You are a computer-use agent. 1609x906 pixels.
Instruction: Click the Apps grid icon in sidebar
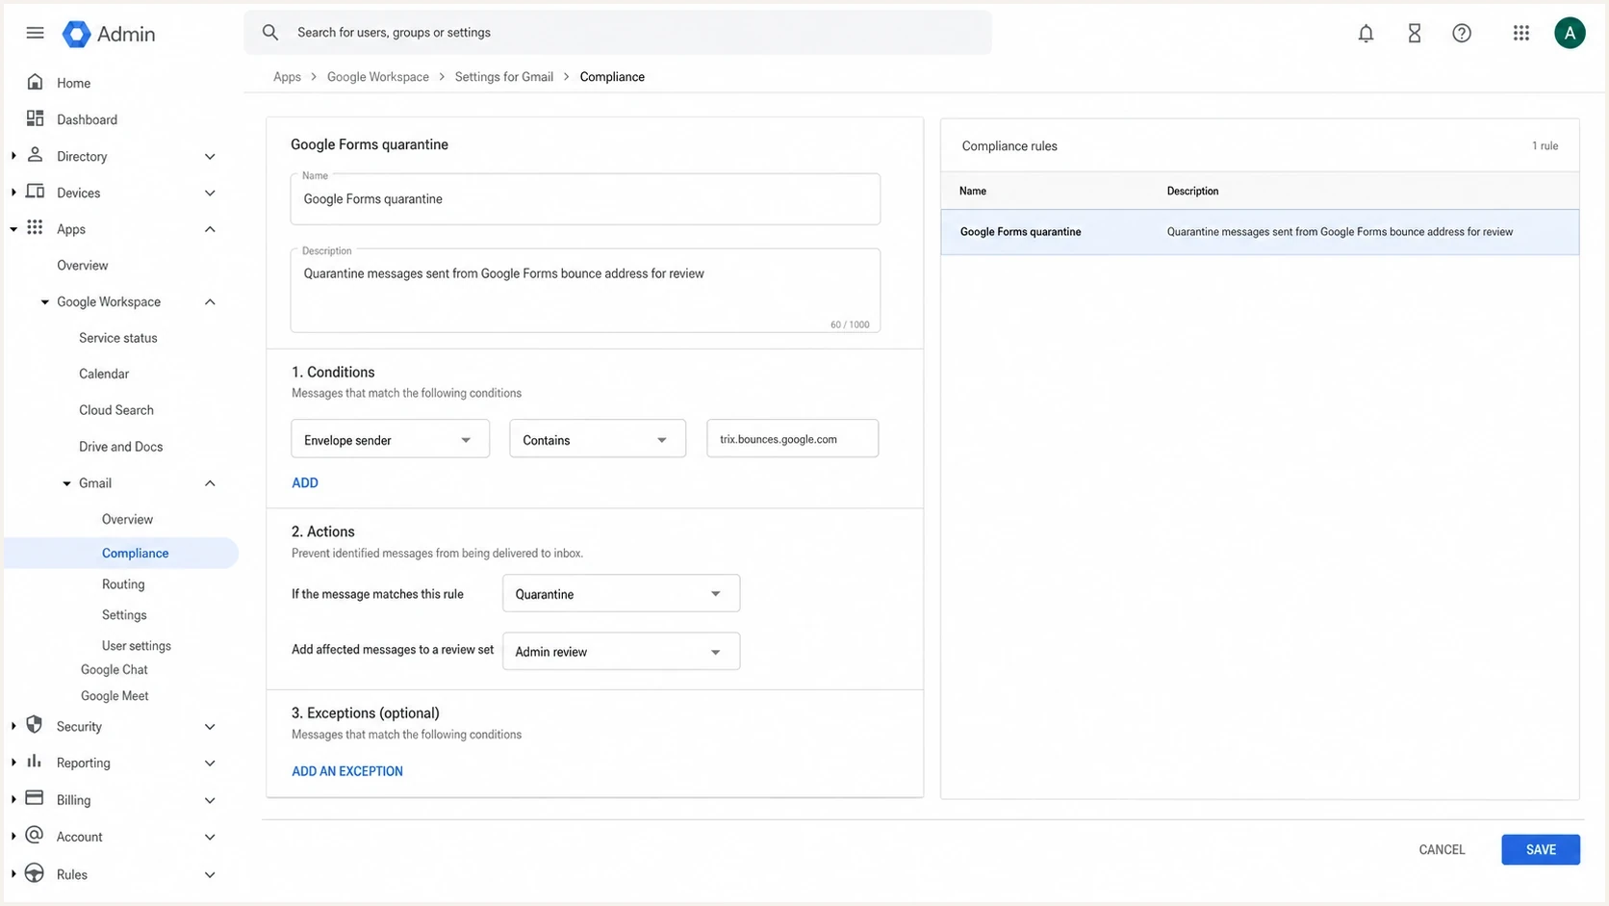tap(35, 227)
